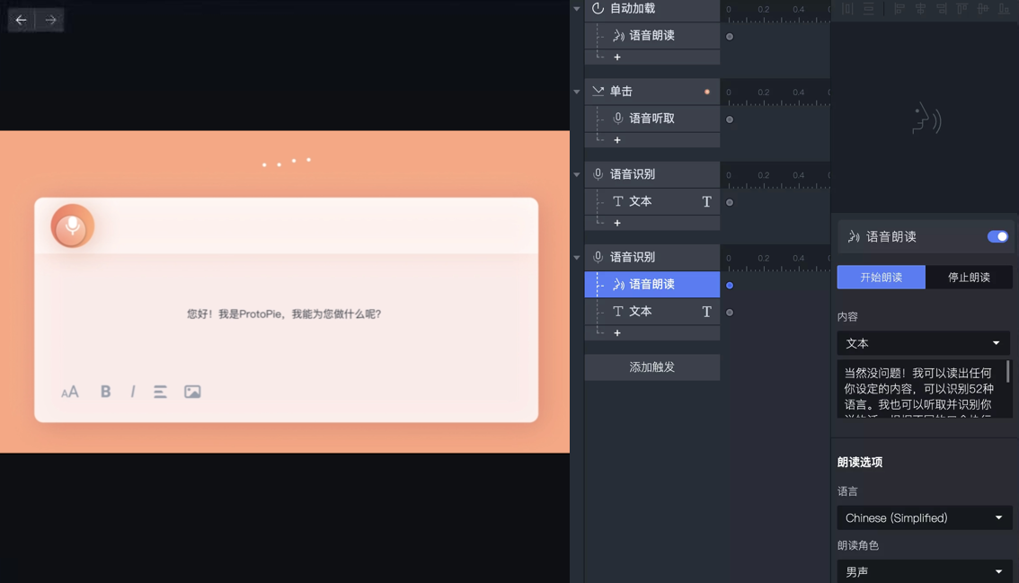Click the AA font size icon

tap(69, 392)
